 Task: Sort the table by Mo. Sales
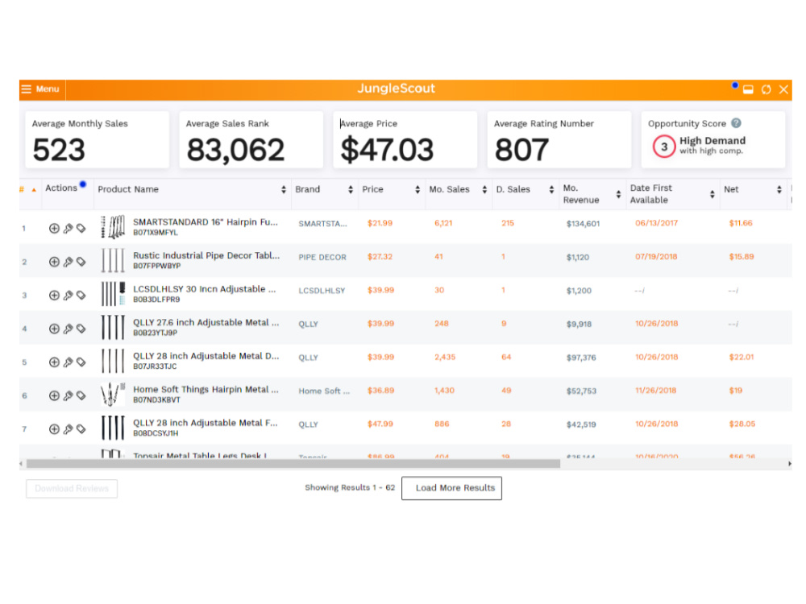tap(484, 189)
